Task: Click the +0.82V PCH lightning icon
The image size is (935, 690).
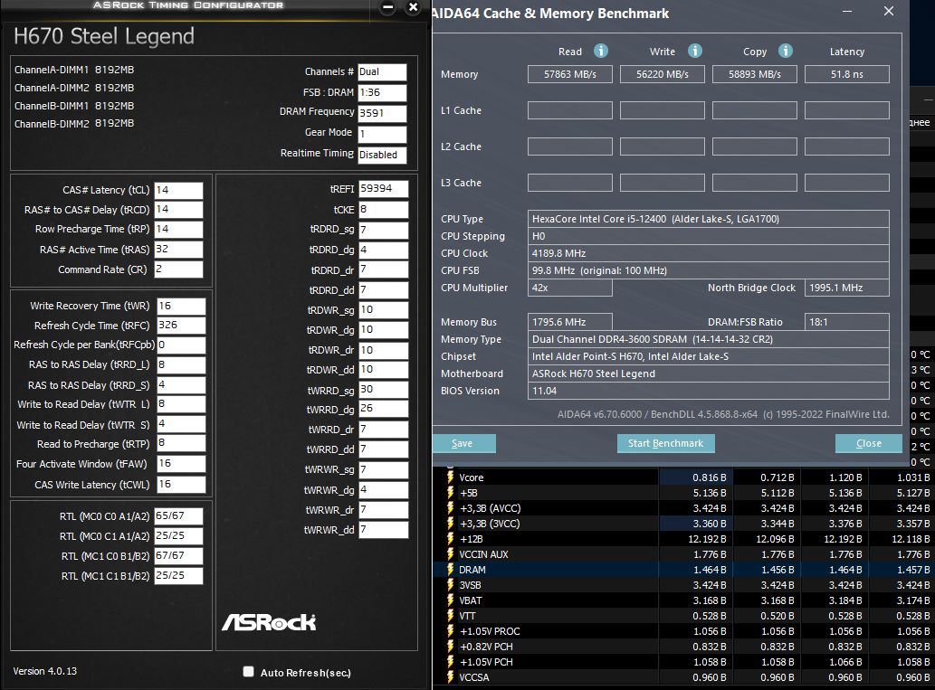Action: click(450, 647)
